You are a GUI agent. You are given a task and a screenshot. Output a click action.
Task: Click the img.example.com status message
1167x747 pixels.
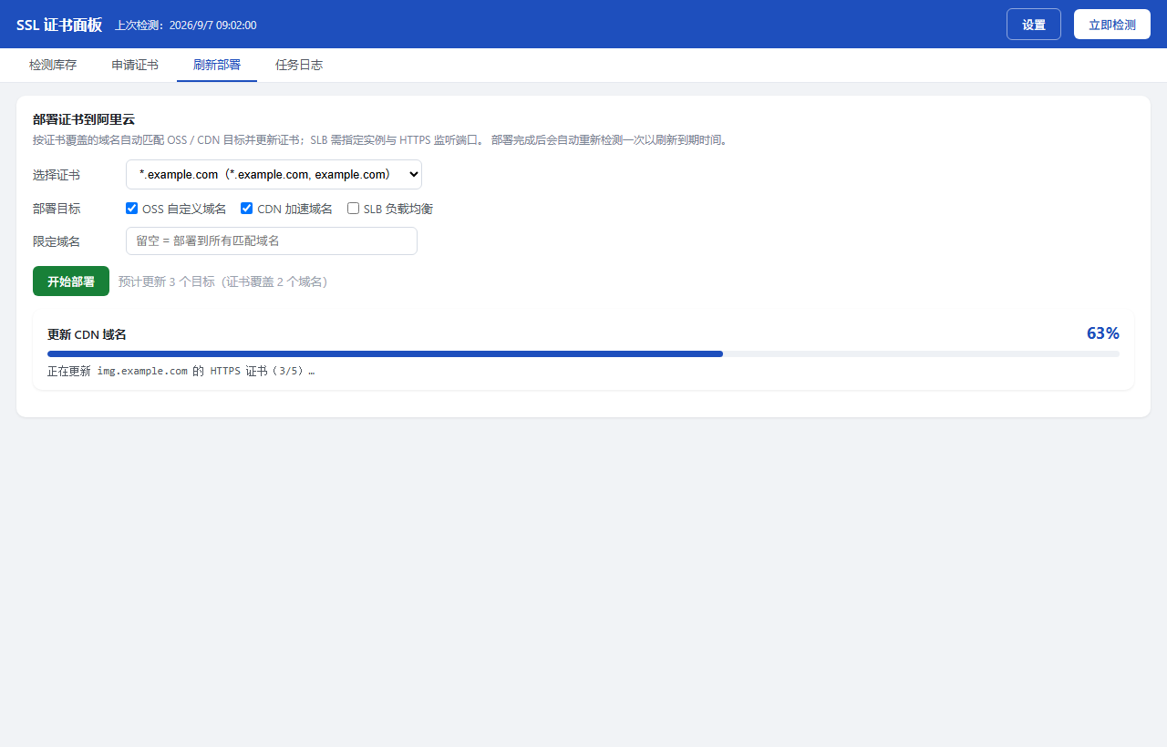181,371
